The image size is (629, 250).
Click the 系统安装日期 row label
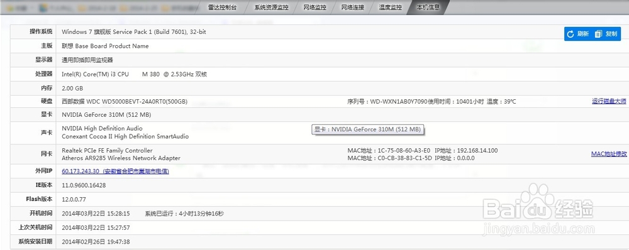[x=35, y=242]
